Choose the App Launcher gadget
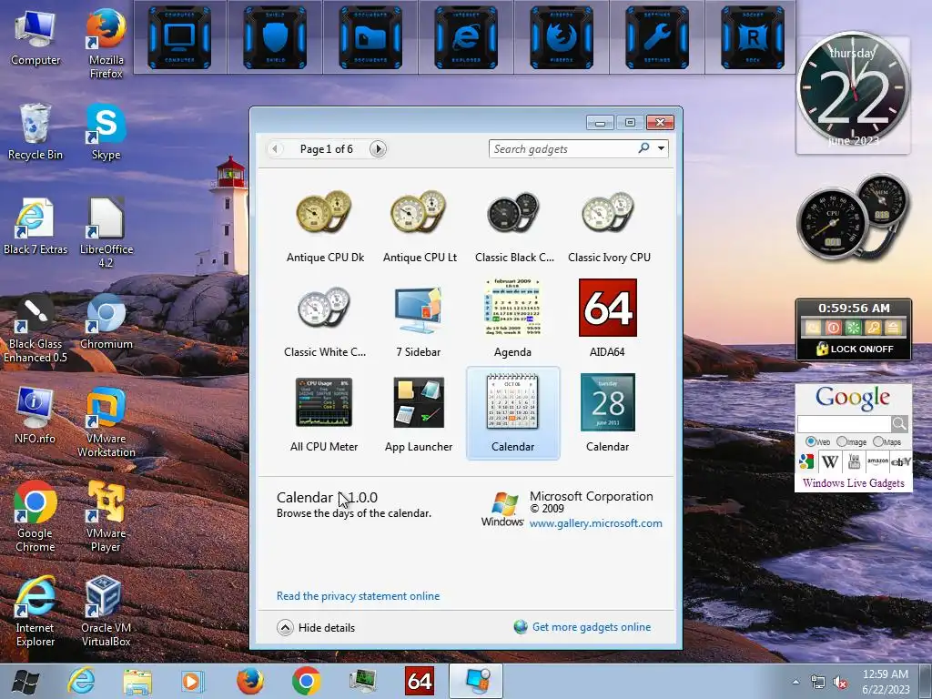Viewport: 932px width, 699px height. pyautogui.click(x=419, y=414)
